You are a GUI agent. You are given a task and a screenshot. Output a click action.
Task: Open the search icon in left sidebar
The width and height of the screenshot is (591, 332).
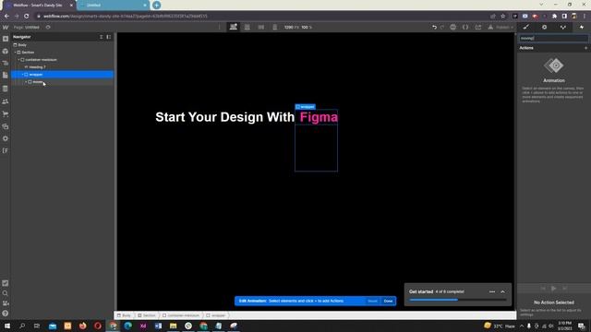[6, 293]
